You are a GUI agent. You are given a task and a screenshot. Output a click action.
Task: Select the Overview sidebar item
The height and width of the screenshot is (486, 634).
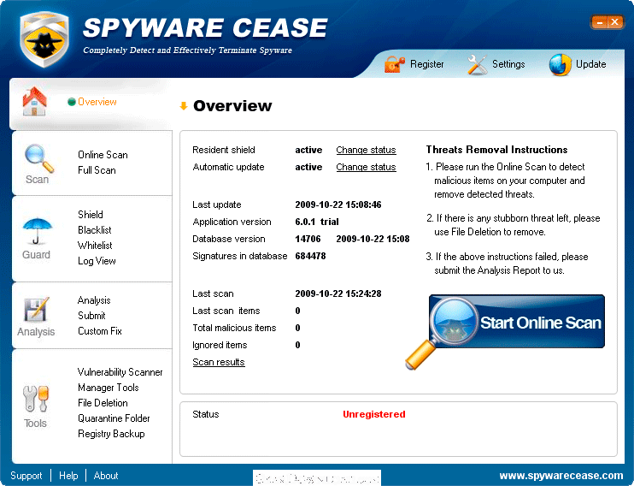coord(97,102)
